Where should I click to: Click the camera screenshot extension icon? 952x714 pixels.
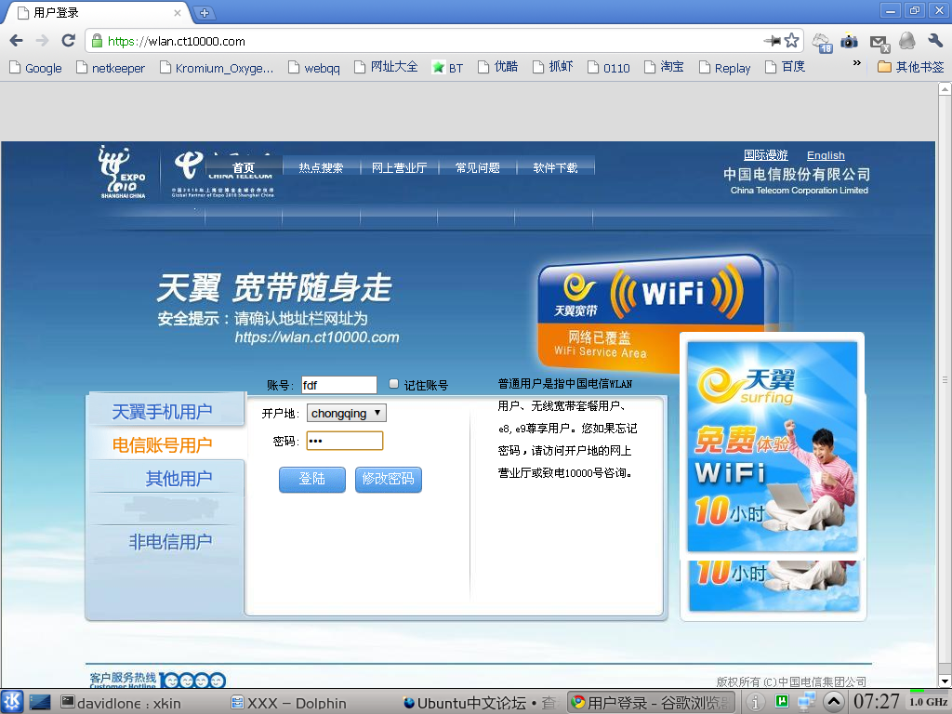coord(849,41)
